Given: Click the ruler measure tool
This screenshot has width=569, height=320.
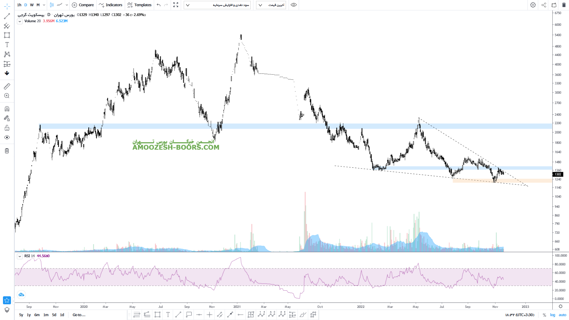Looking at the screenshot, I should [7, 86].
